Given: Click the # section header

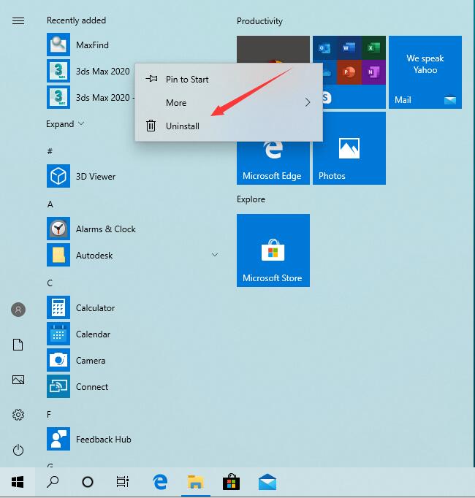Looking at the screenshot, I should [50, 151].
